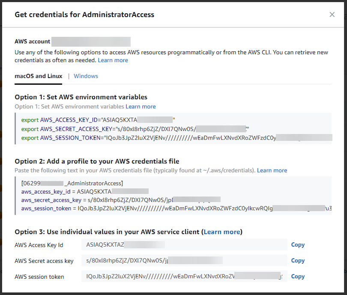Select the macOS and Linux tab
This screenshot has height=295, width=347.
pyautogui.click(x=38, y=76)
